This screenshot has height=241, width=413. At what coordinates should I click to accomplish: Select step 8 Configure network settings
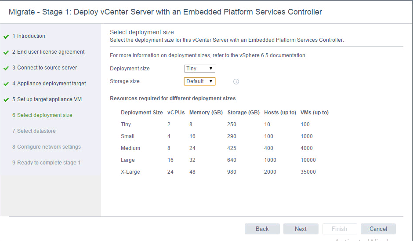[x=47, y=146]
